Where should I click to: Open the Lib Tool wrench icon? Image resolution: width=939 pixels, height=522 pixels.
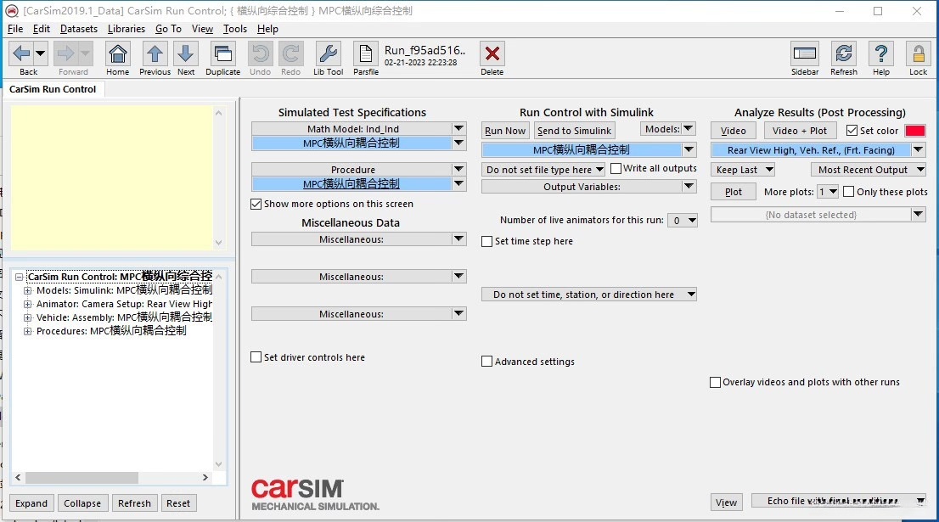(x=329, y=53)
